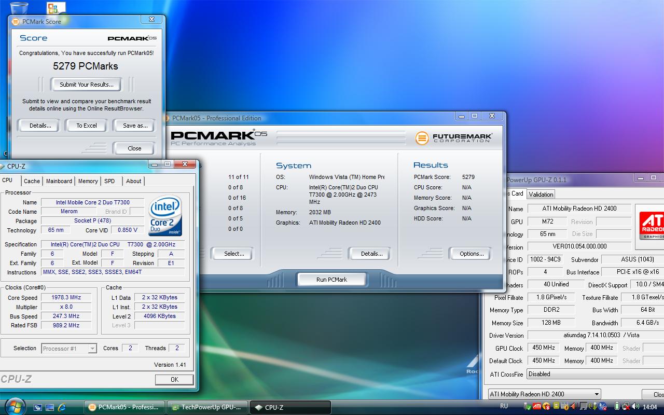This screenshot has width=664, height=415.
Task: Open the Cache tab in CPU-Z
Action: pyautogui.click(x=32, y=181)
